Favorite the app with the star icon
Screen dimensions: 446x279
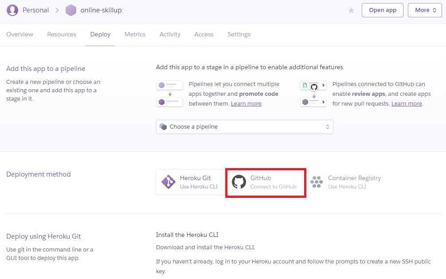(x=351, y=11)
